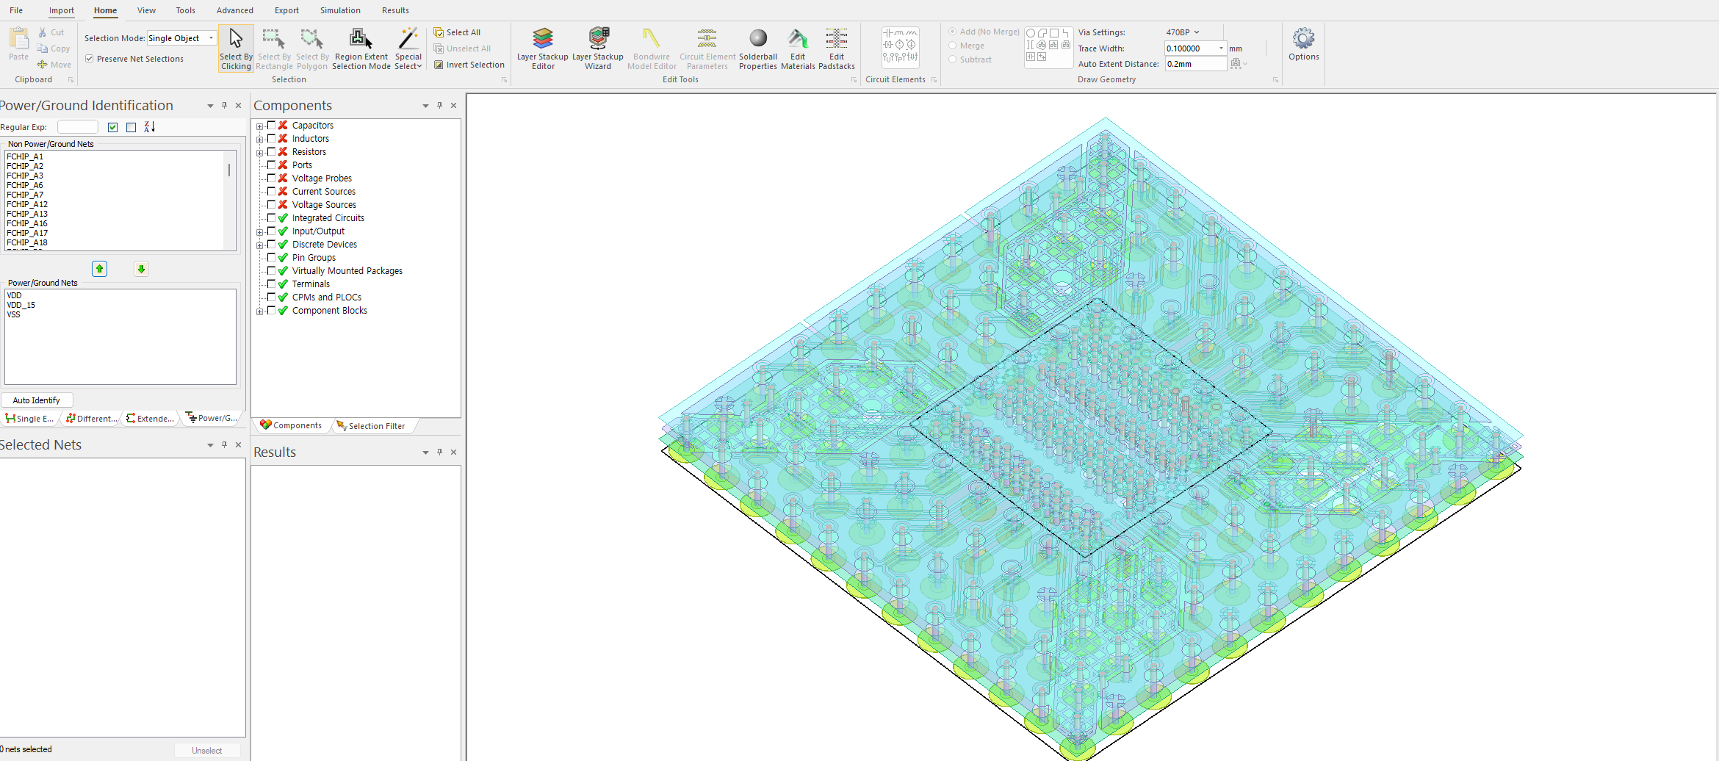The height and width of the screenshot is (761, 1719).
Task: Open the Simulation ribbon tab
Action: 340,10
